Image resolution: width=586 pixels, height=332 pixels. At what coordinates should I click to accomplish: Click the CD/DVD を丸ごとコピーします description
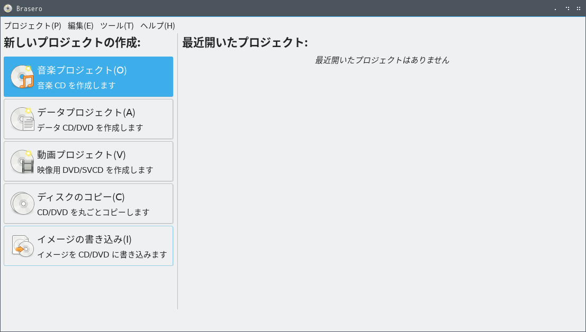(x=93, y=212)
